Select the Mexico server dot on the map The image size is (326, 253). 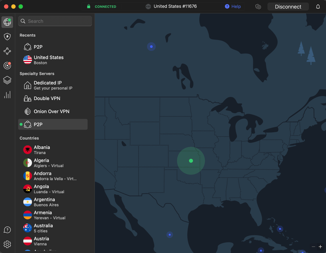coord(170,235)
